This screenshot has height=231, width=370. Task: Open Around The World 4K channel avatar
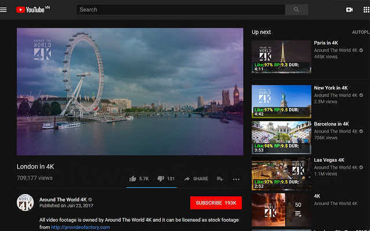25,203
